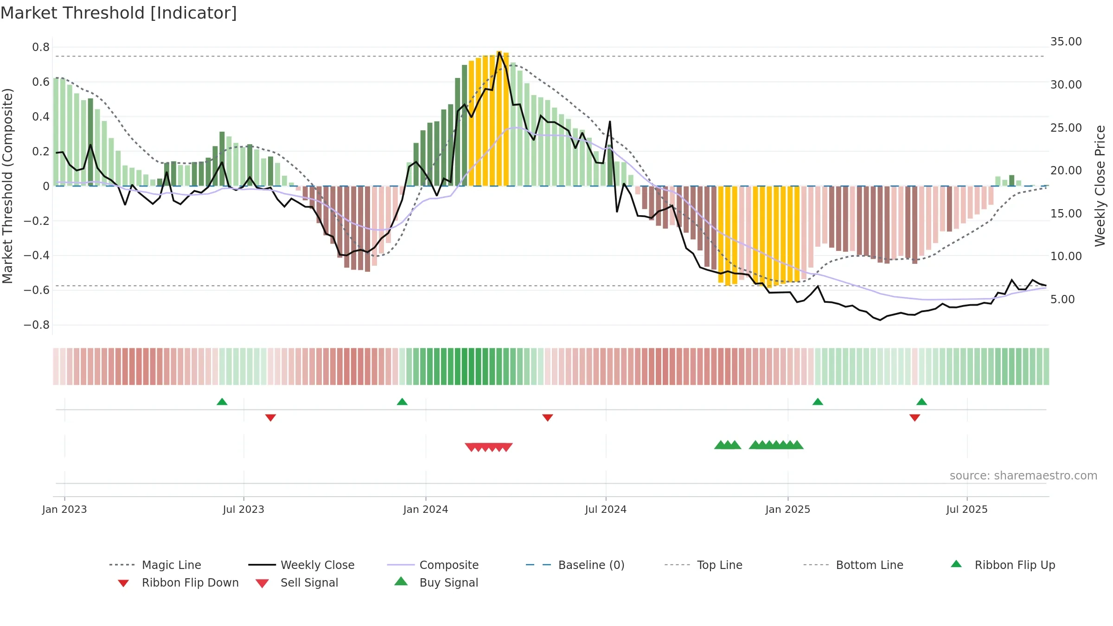Image resolution: width=1113 pixels, height=626 pixels.
Task: Click the −0.8 left axis tick label
Action: (x=37, y=325)
